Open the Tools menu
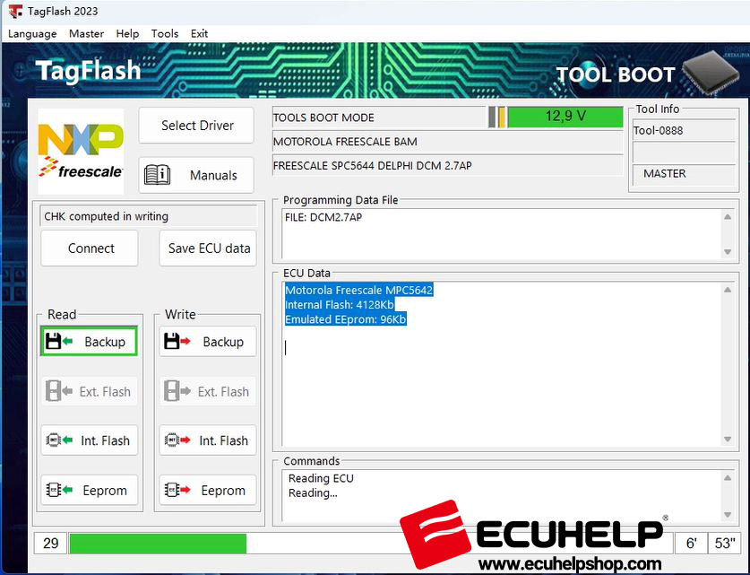 click(x=165, y=33)
